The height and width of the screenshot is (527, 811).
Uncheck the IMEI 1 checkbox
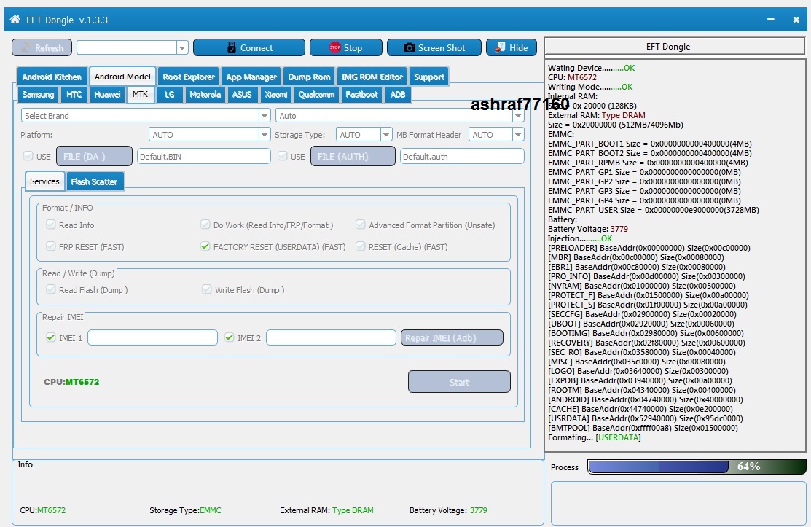(x=51, y=337)
